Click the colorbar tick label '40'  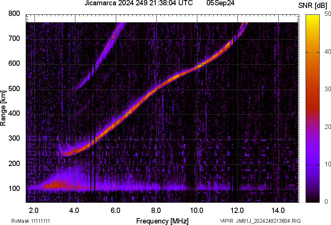(328, 51)
